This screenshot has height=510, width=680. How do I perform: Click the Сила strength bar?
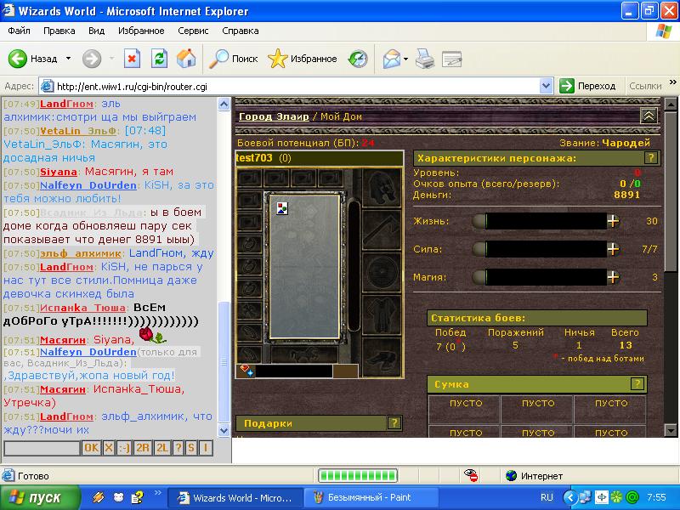coord(546,249)
